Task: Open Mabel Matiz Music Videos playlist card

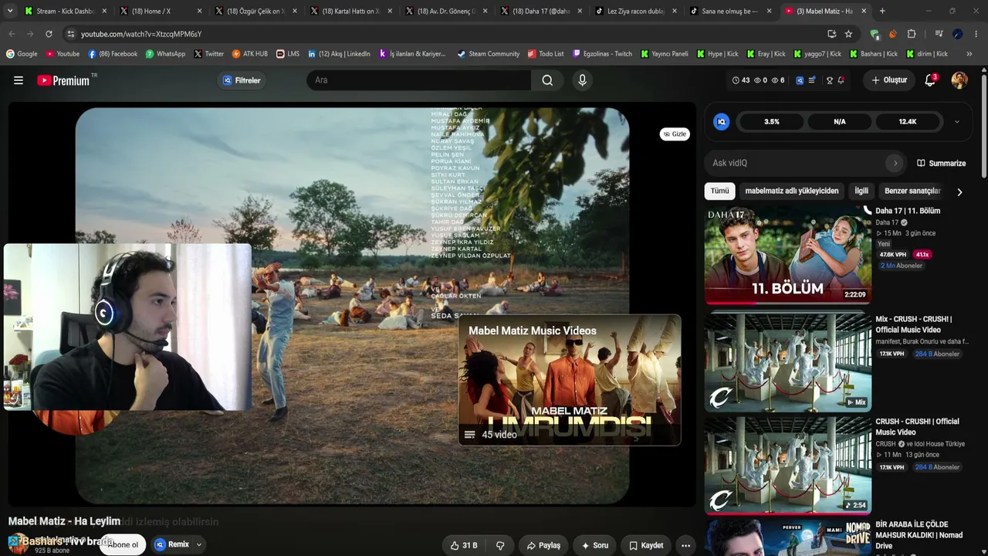Action: 570,380
